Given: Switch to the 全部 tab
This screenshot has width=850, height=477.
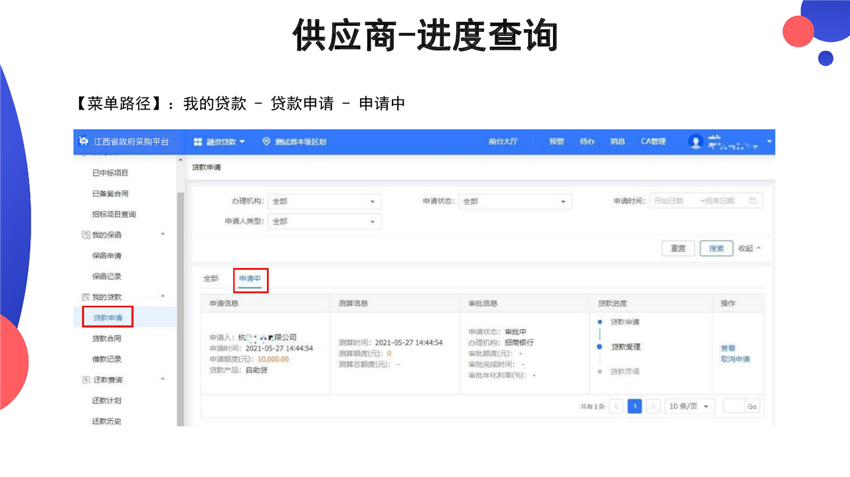Looking at the screenshot, I should click(x=211, y=279).
